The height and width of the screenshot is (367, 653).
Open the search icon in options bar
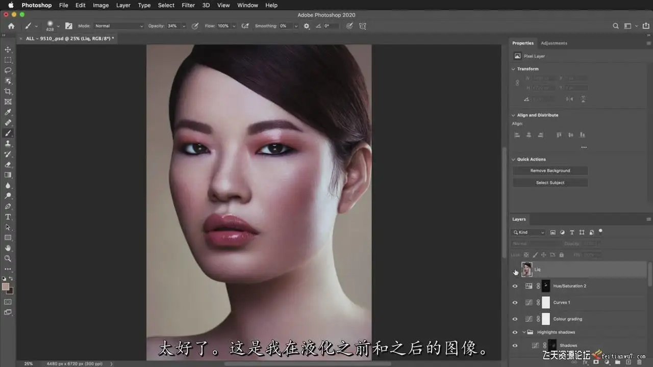click(x=616, y=26)
